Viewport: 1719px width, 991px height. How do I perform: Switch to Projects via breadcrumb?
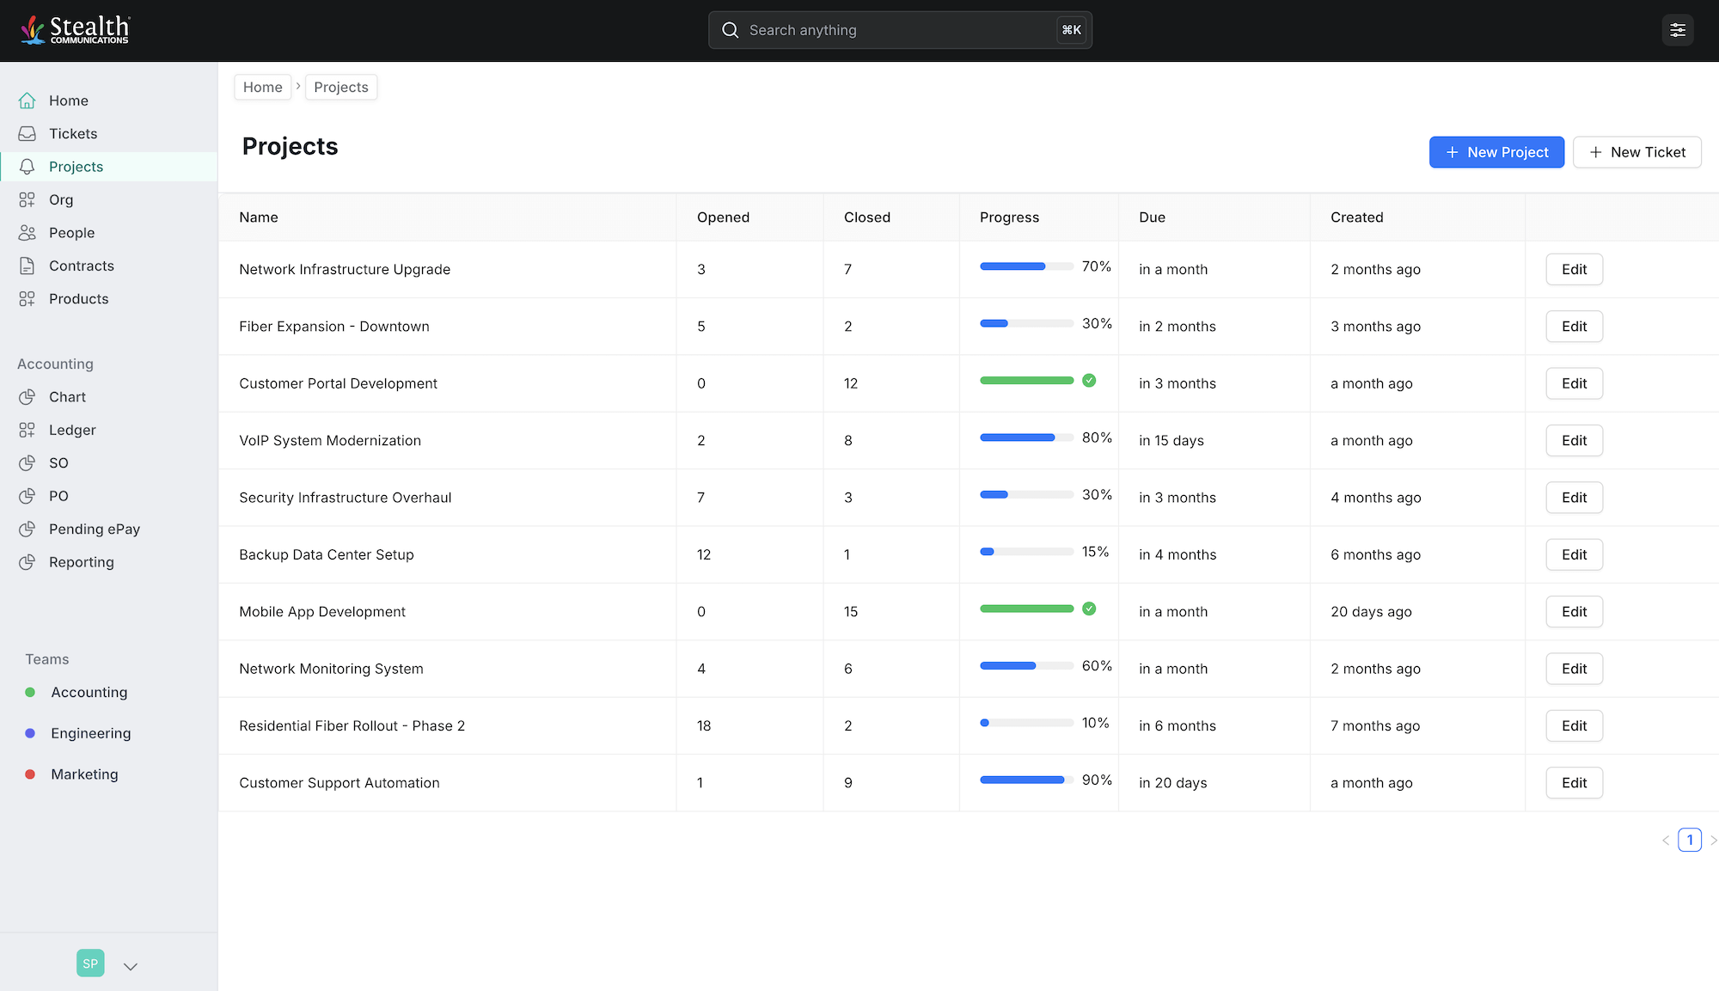pyautogui.click(x=340, y=87)
